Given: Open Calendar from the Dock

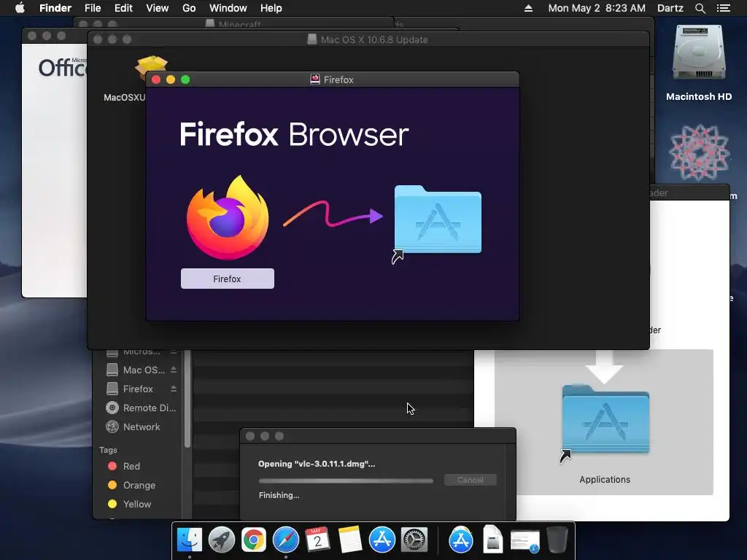Looking at the screenshot, I should [x=318, y=540].
